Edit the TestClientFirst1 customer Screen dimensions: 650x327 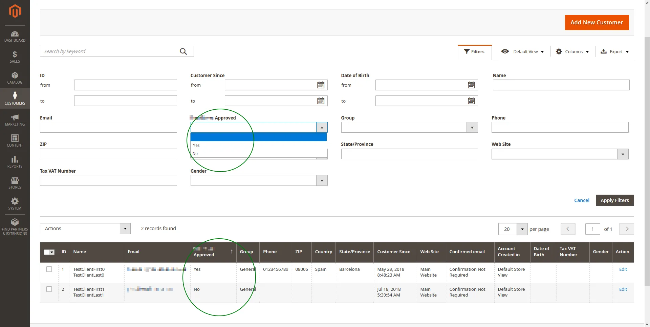coord(623,289)
